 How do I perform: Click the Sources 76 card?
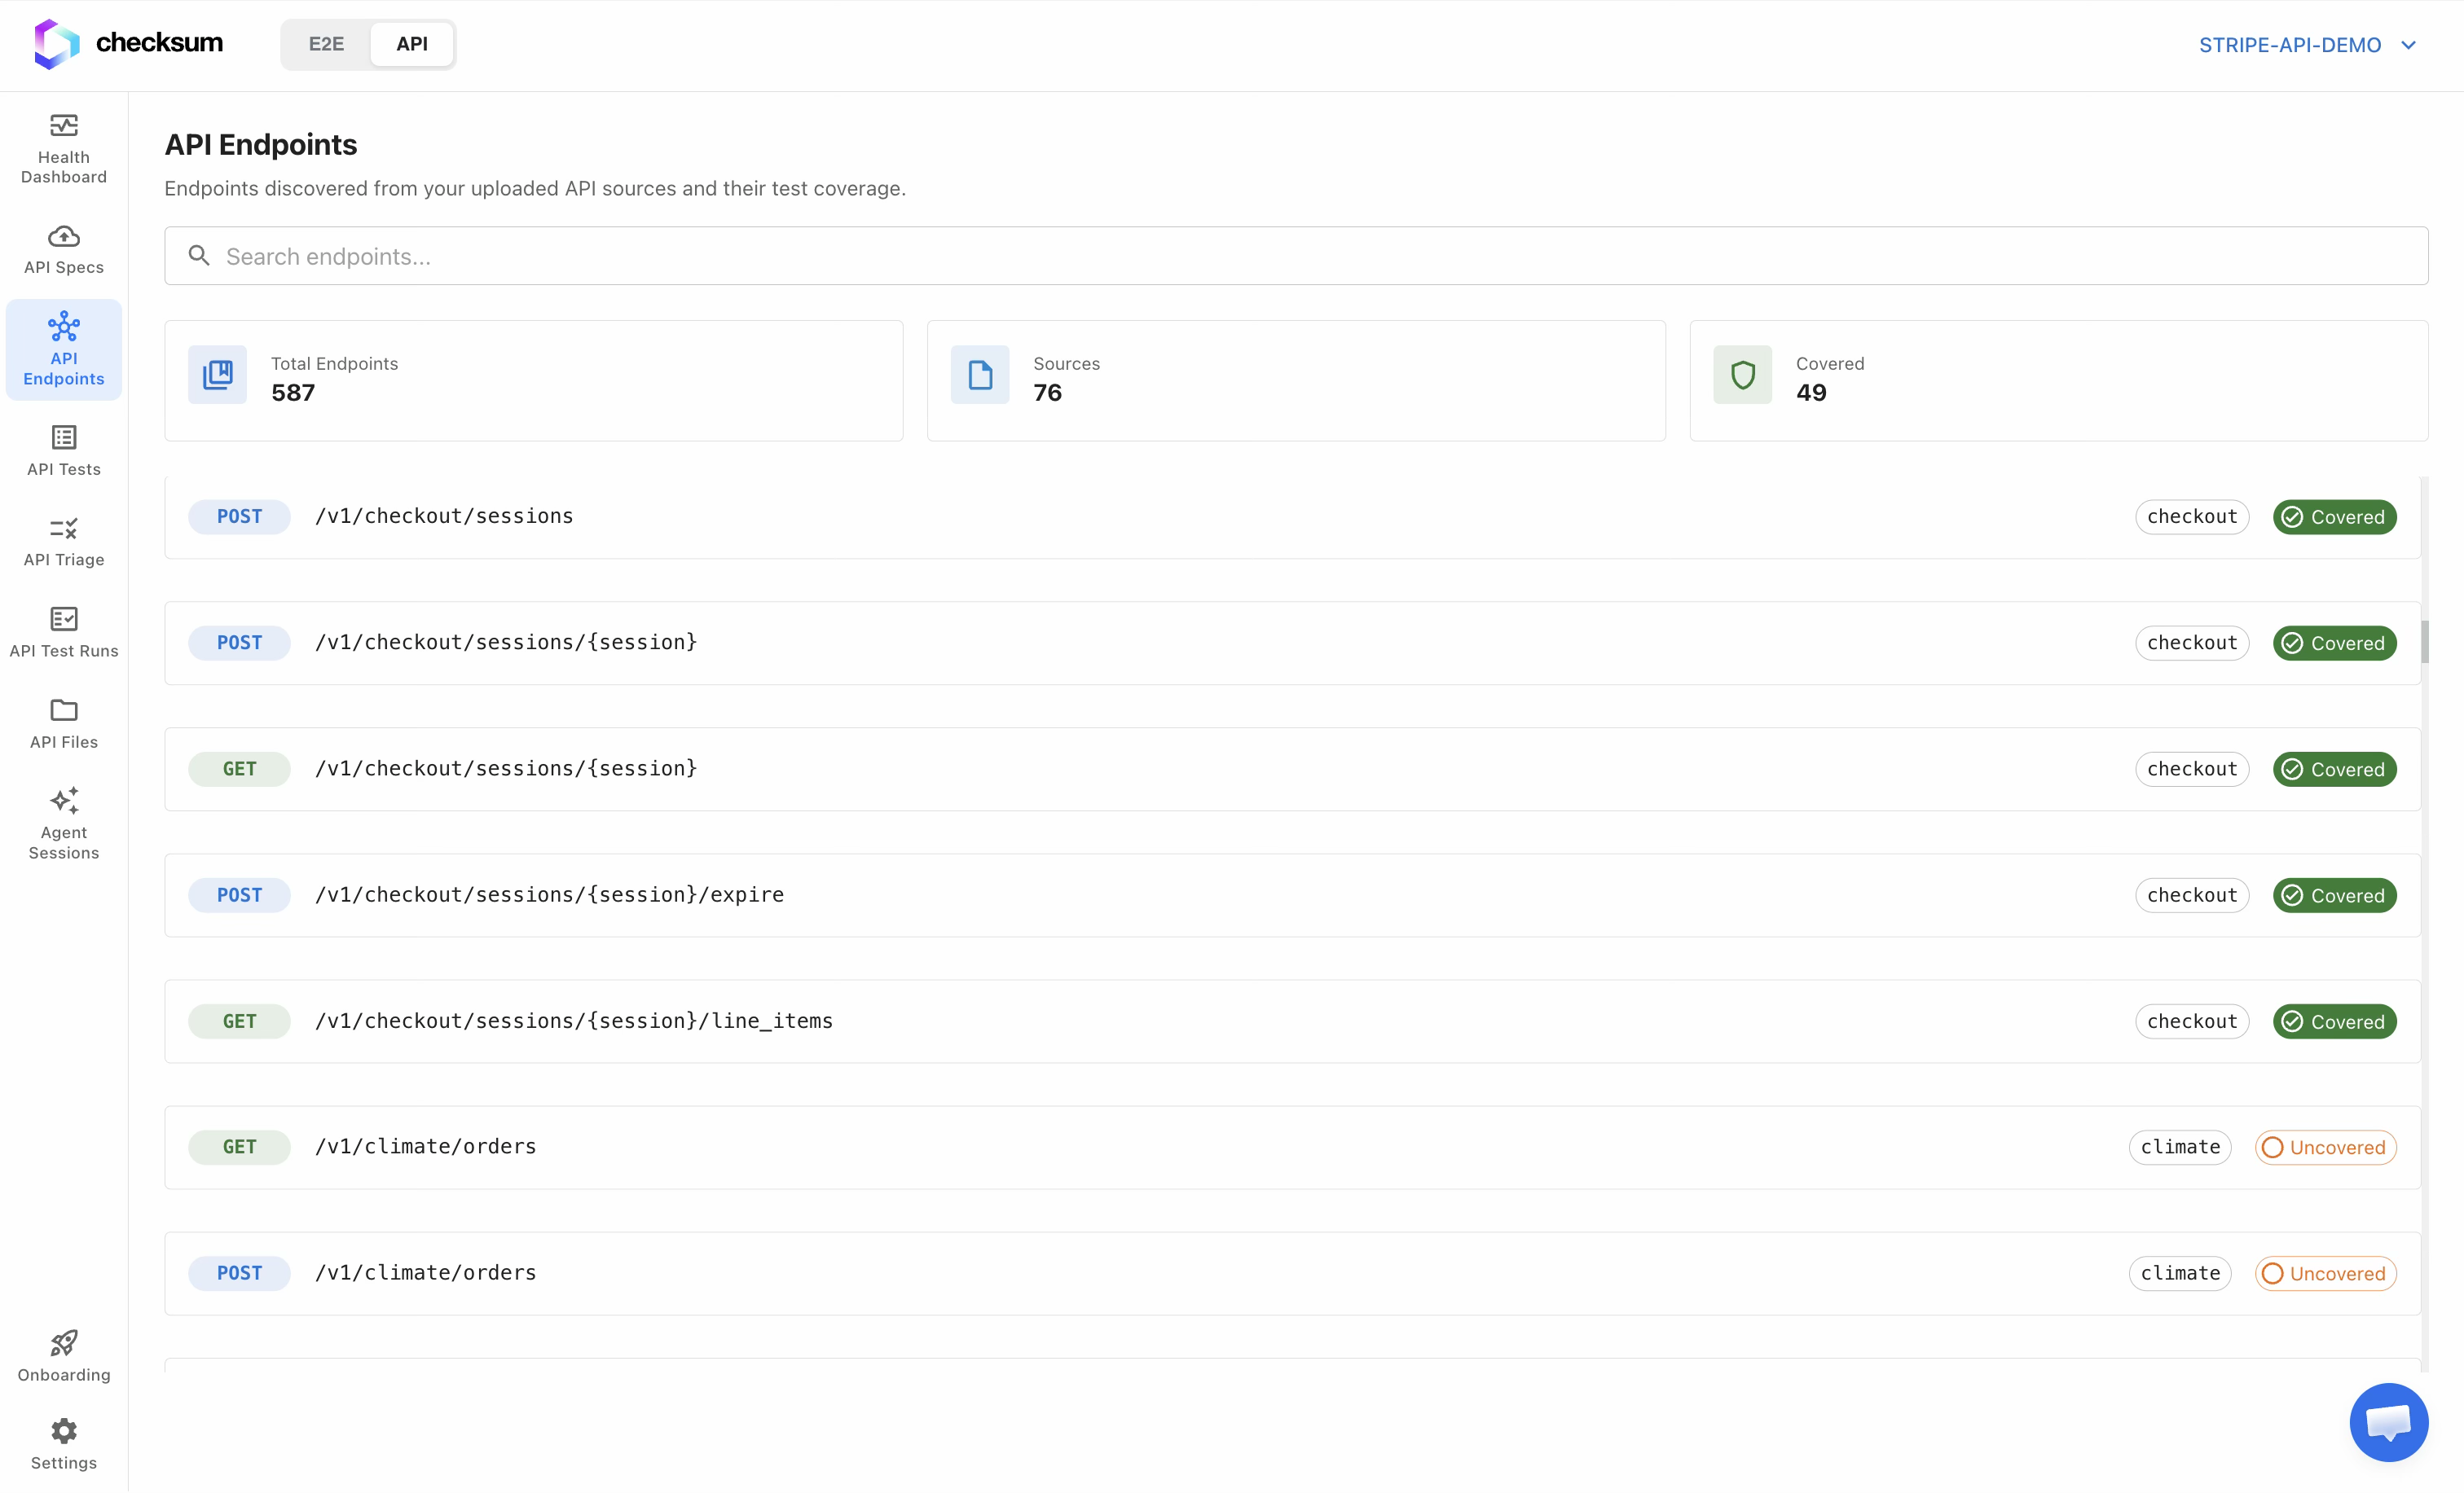click(x=1296, y=380)
